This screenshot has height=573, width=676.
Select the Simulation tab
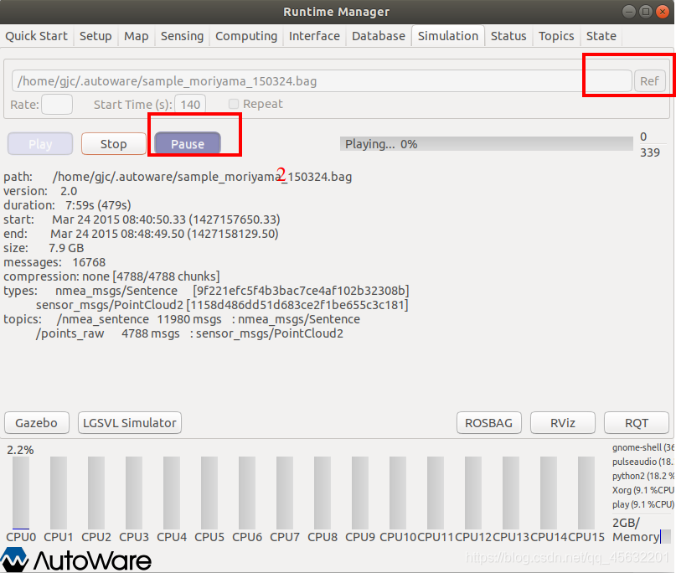click(x=448, y=36)
